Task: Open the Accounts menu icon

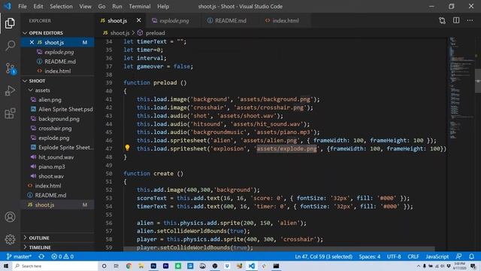Action: 10,217
